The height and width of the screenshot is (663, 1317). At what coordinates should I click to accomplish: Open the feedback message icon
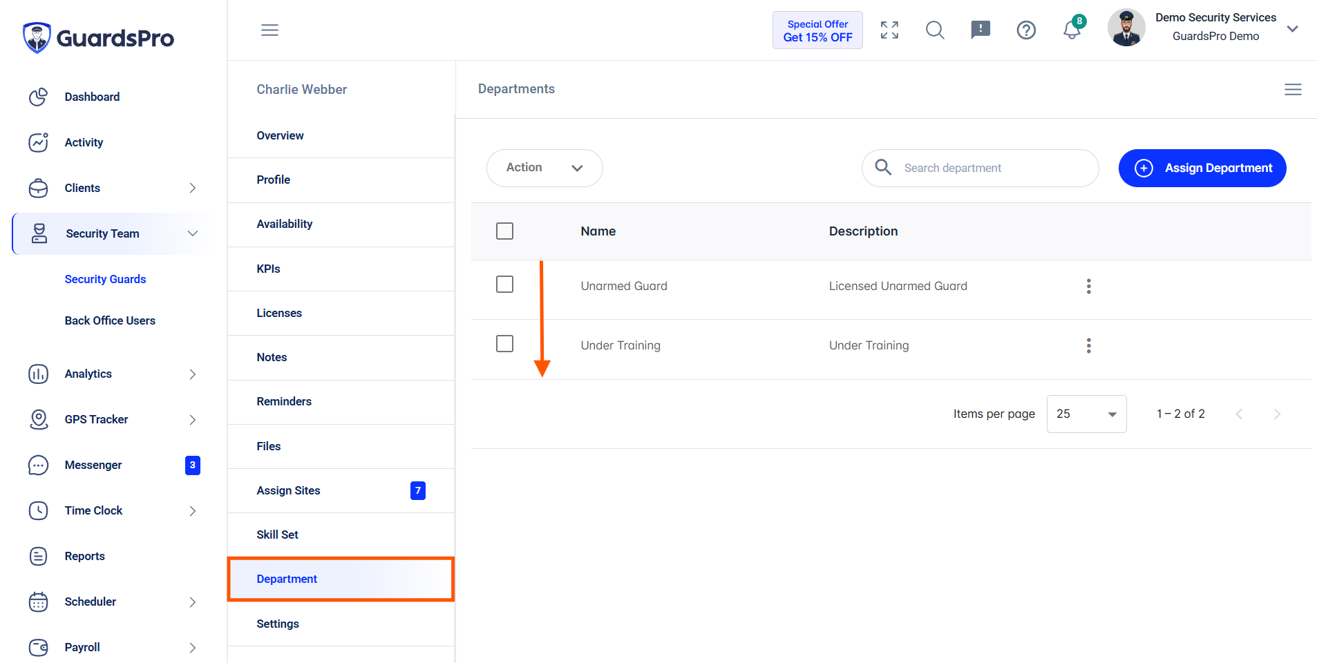980,30
